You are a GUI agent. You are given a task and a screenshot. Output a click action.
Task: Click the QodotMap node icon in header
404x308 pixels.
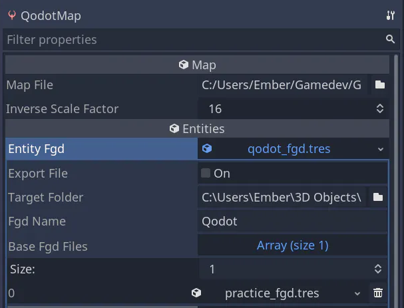click(12, 15)
